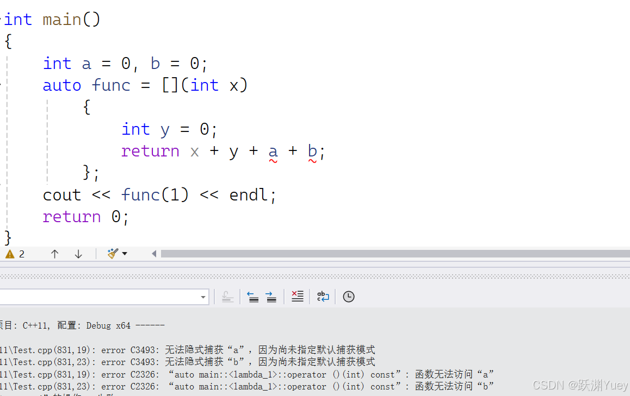This screenshot has width=630, height=396.
Task: Clear all output with the red X icon
Action: coord(298,297)
